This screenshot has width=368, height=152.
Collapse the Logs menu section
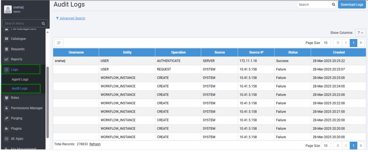click(x=21, y=70)
